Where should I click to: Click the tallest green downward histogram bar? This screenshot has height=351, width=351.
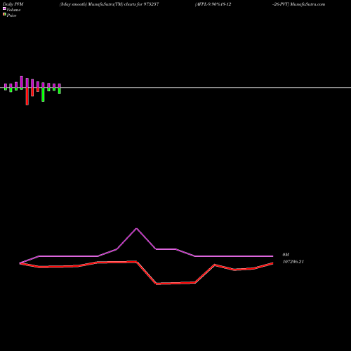tap(43, 95)
